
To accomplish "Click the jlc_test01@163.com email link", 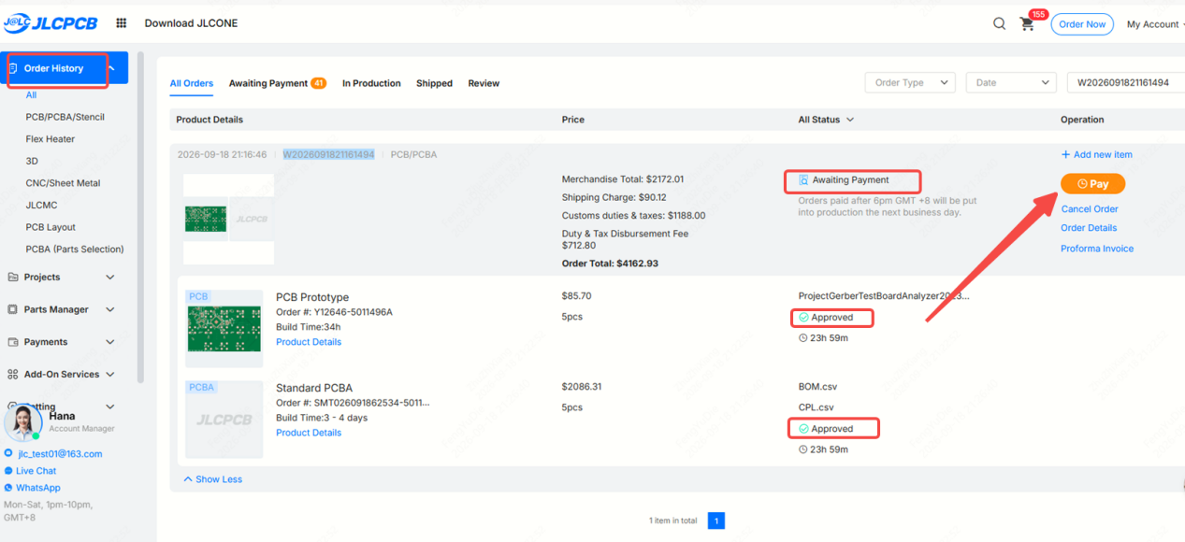I will coord(60,454).
